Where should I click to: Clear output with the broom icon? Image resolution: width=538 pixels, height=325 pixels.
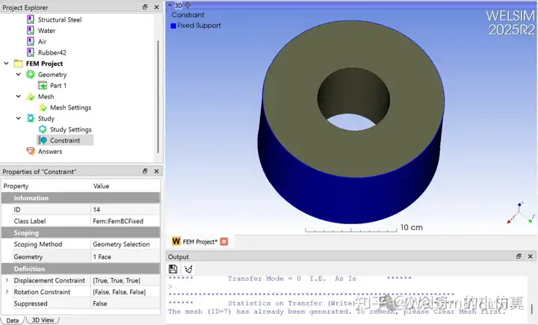click(x=188, y=269)
